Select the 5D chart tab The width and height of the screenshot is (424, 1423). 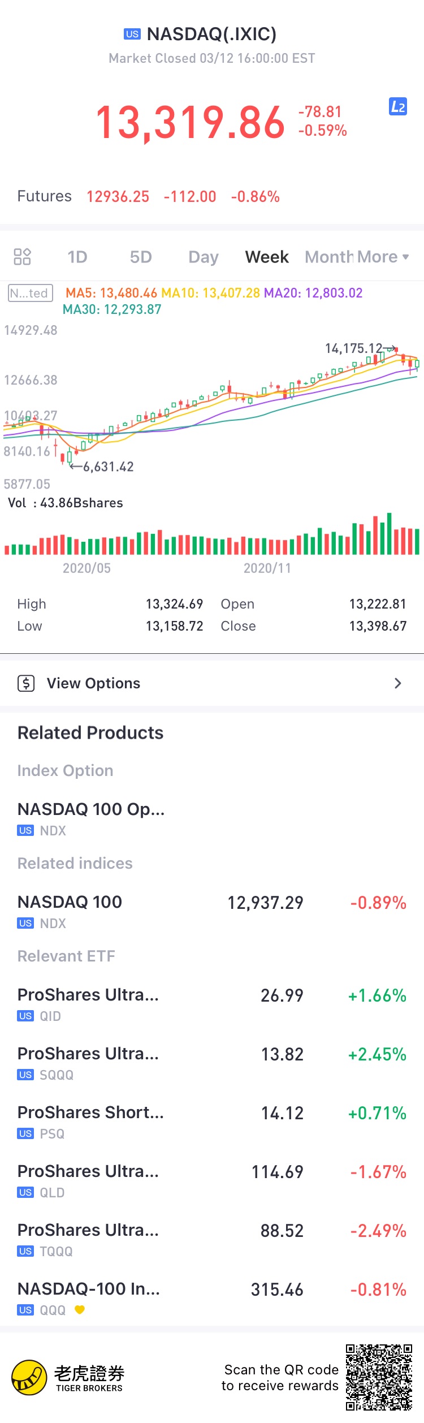pos(141,257)
